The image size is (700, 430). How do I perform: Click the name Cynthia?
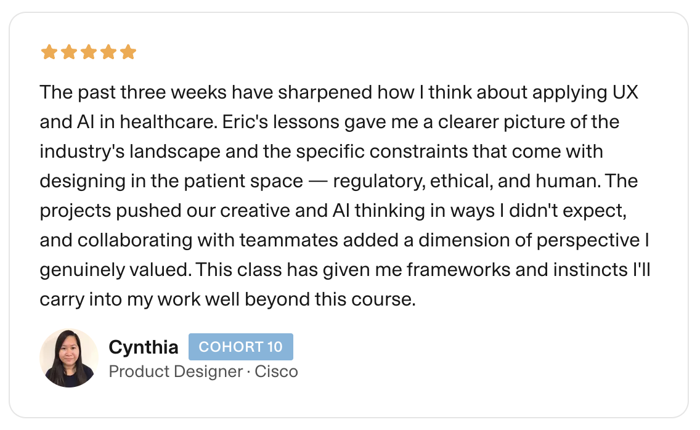(x=143, y=347)
